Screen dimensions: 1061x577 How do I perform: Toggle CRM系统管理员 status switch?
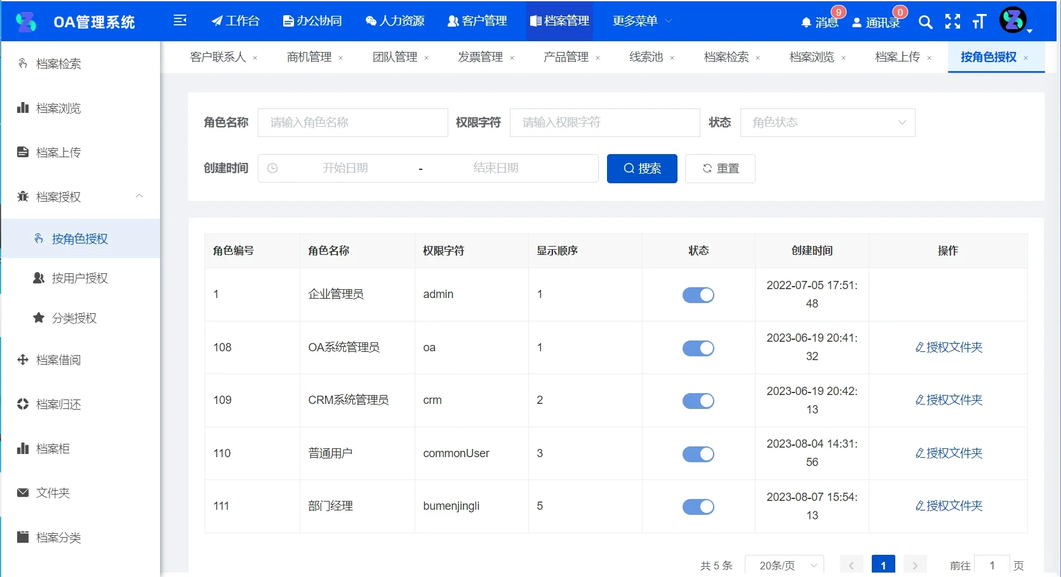698,401
